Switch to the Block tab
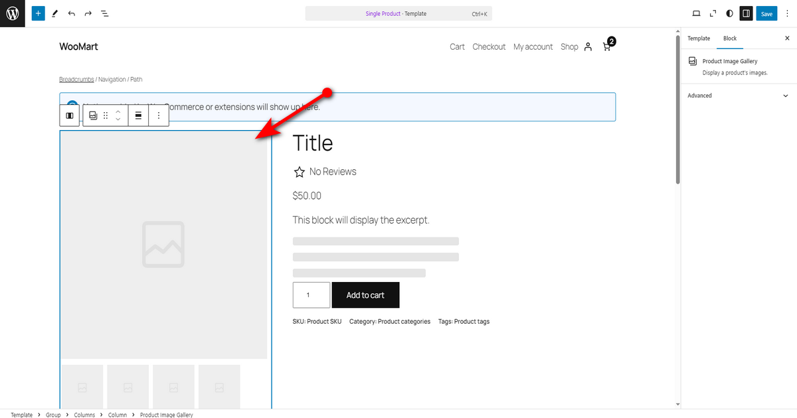 730,38
